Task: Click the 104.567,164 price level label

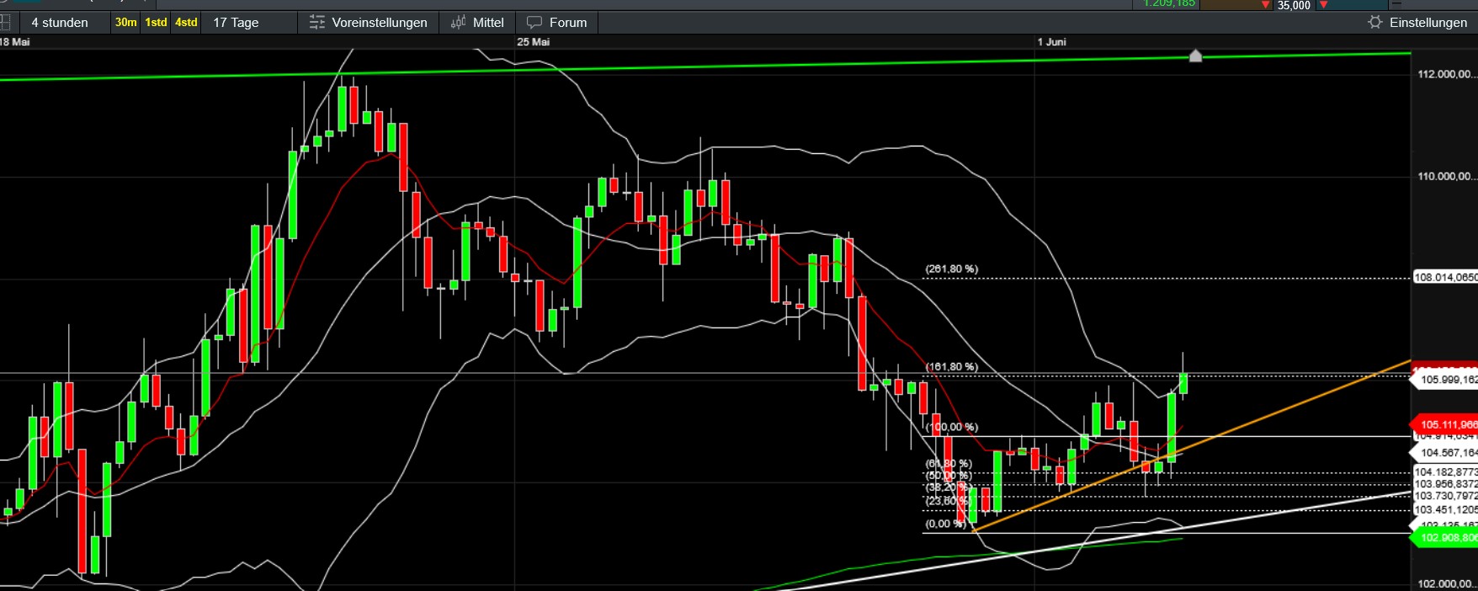Action: click(x=1445, y=453)
